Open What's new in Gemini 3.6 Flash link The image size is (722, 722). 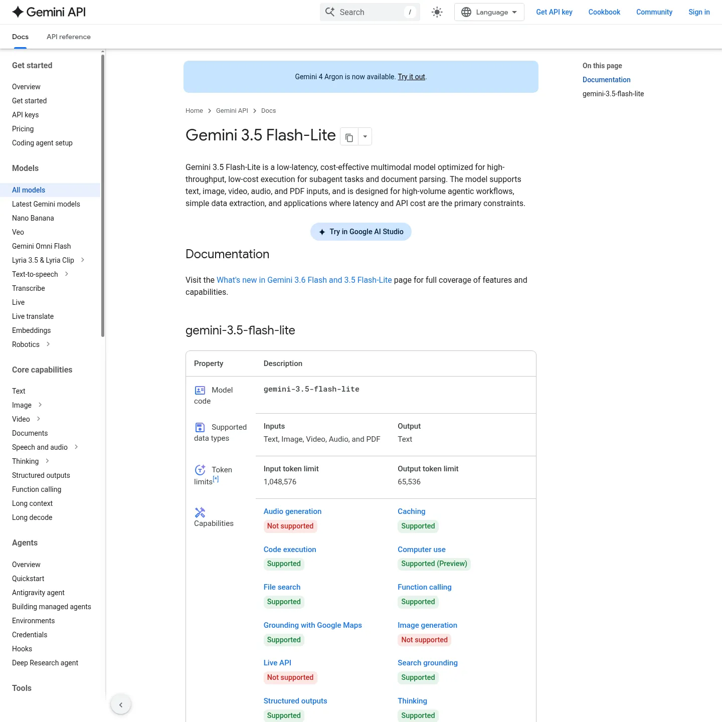(304, 280)
